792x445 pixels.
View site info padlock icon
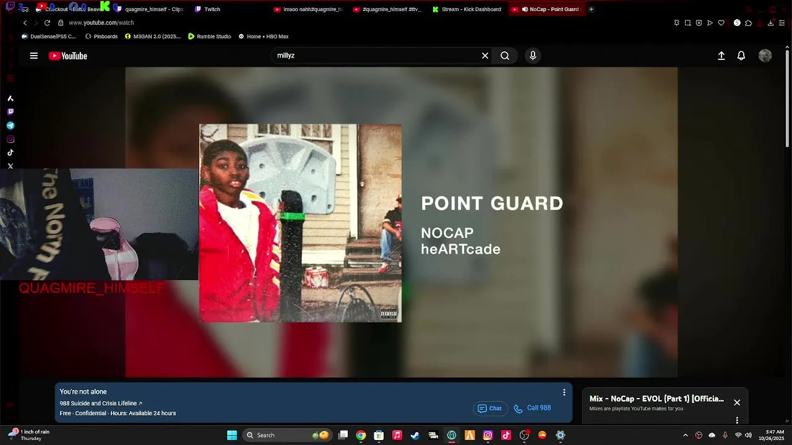pyautogui.click(x=61, y=23)
